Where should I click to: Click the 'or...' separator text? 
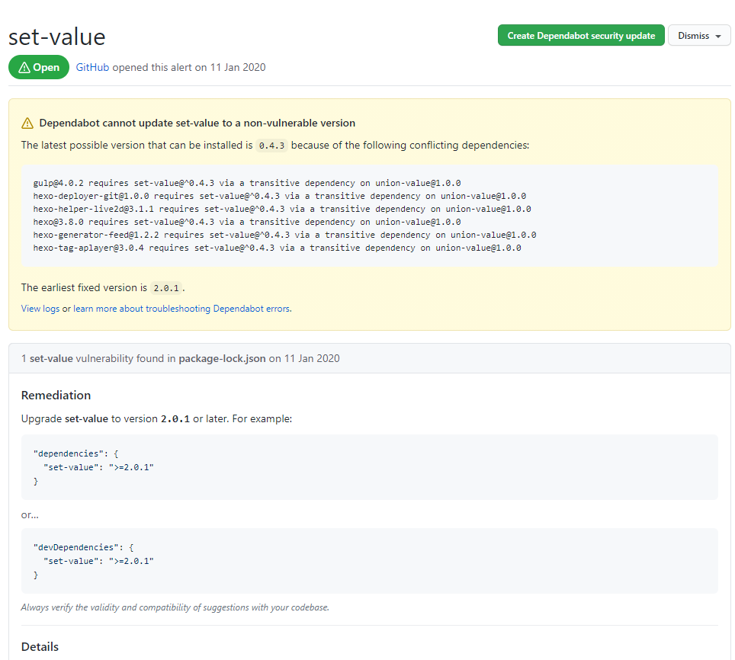[x=30, y=514]
